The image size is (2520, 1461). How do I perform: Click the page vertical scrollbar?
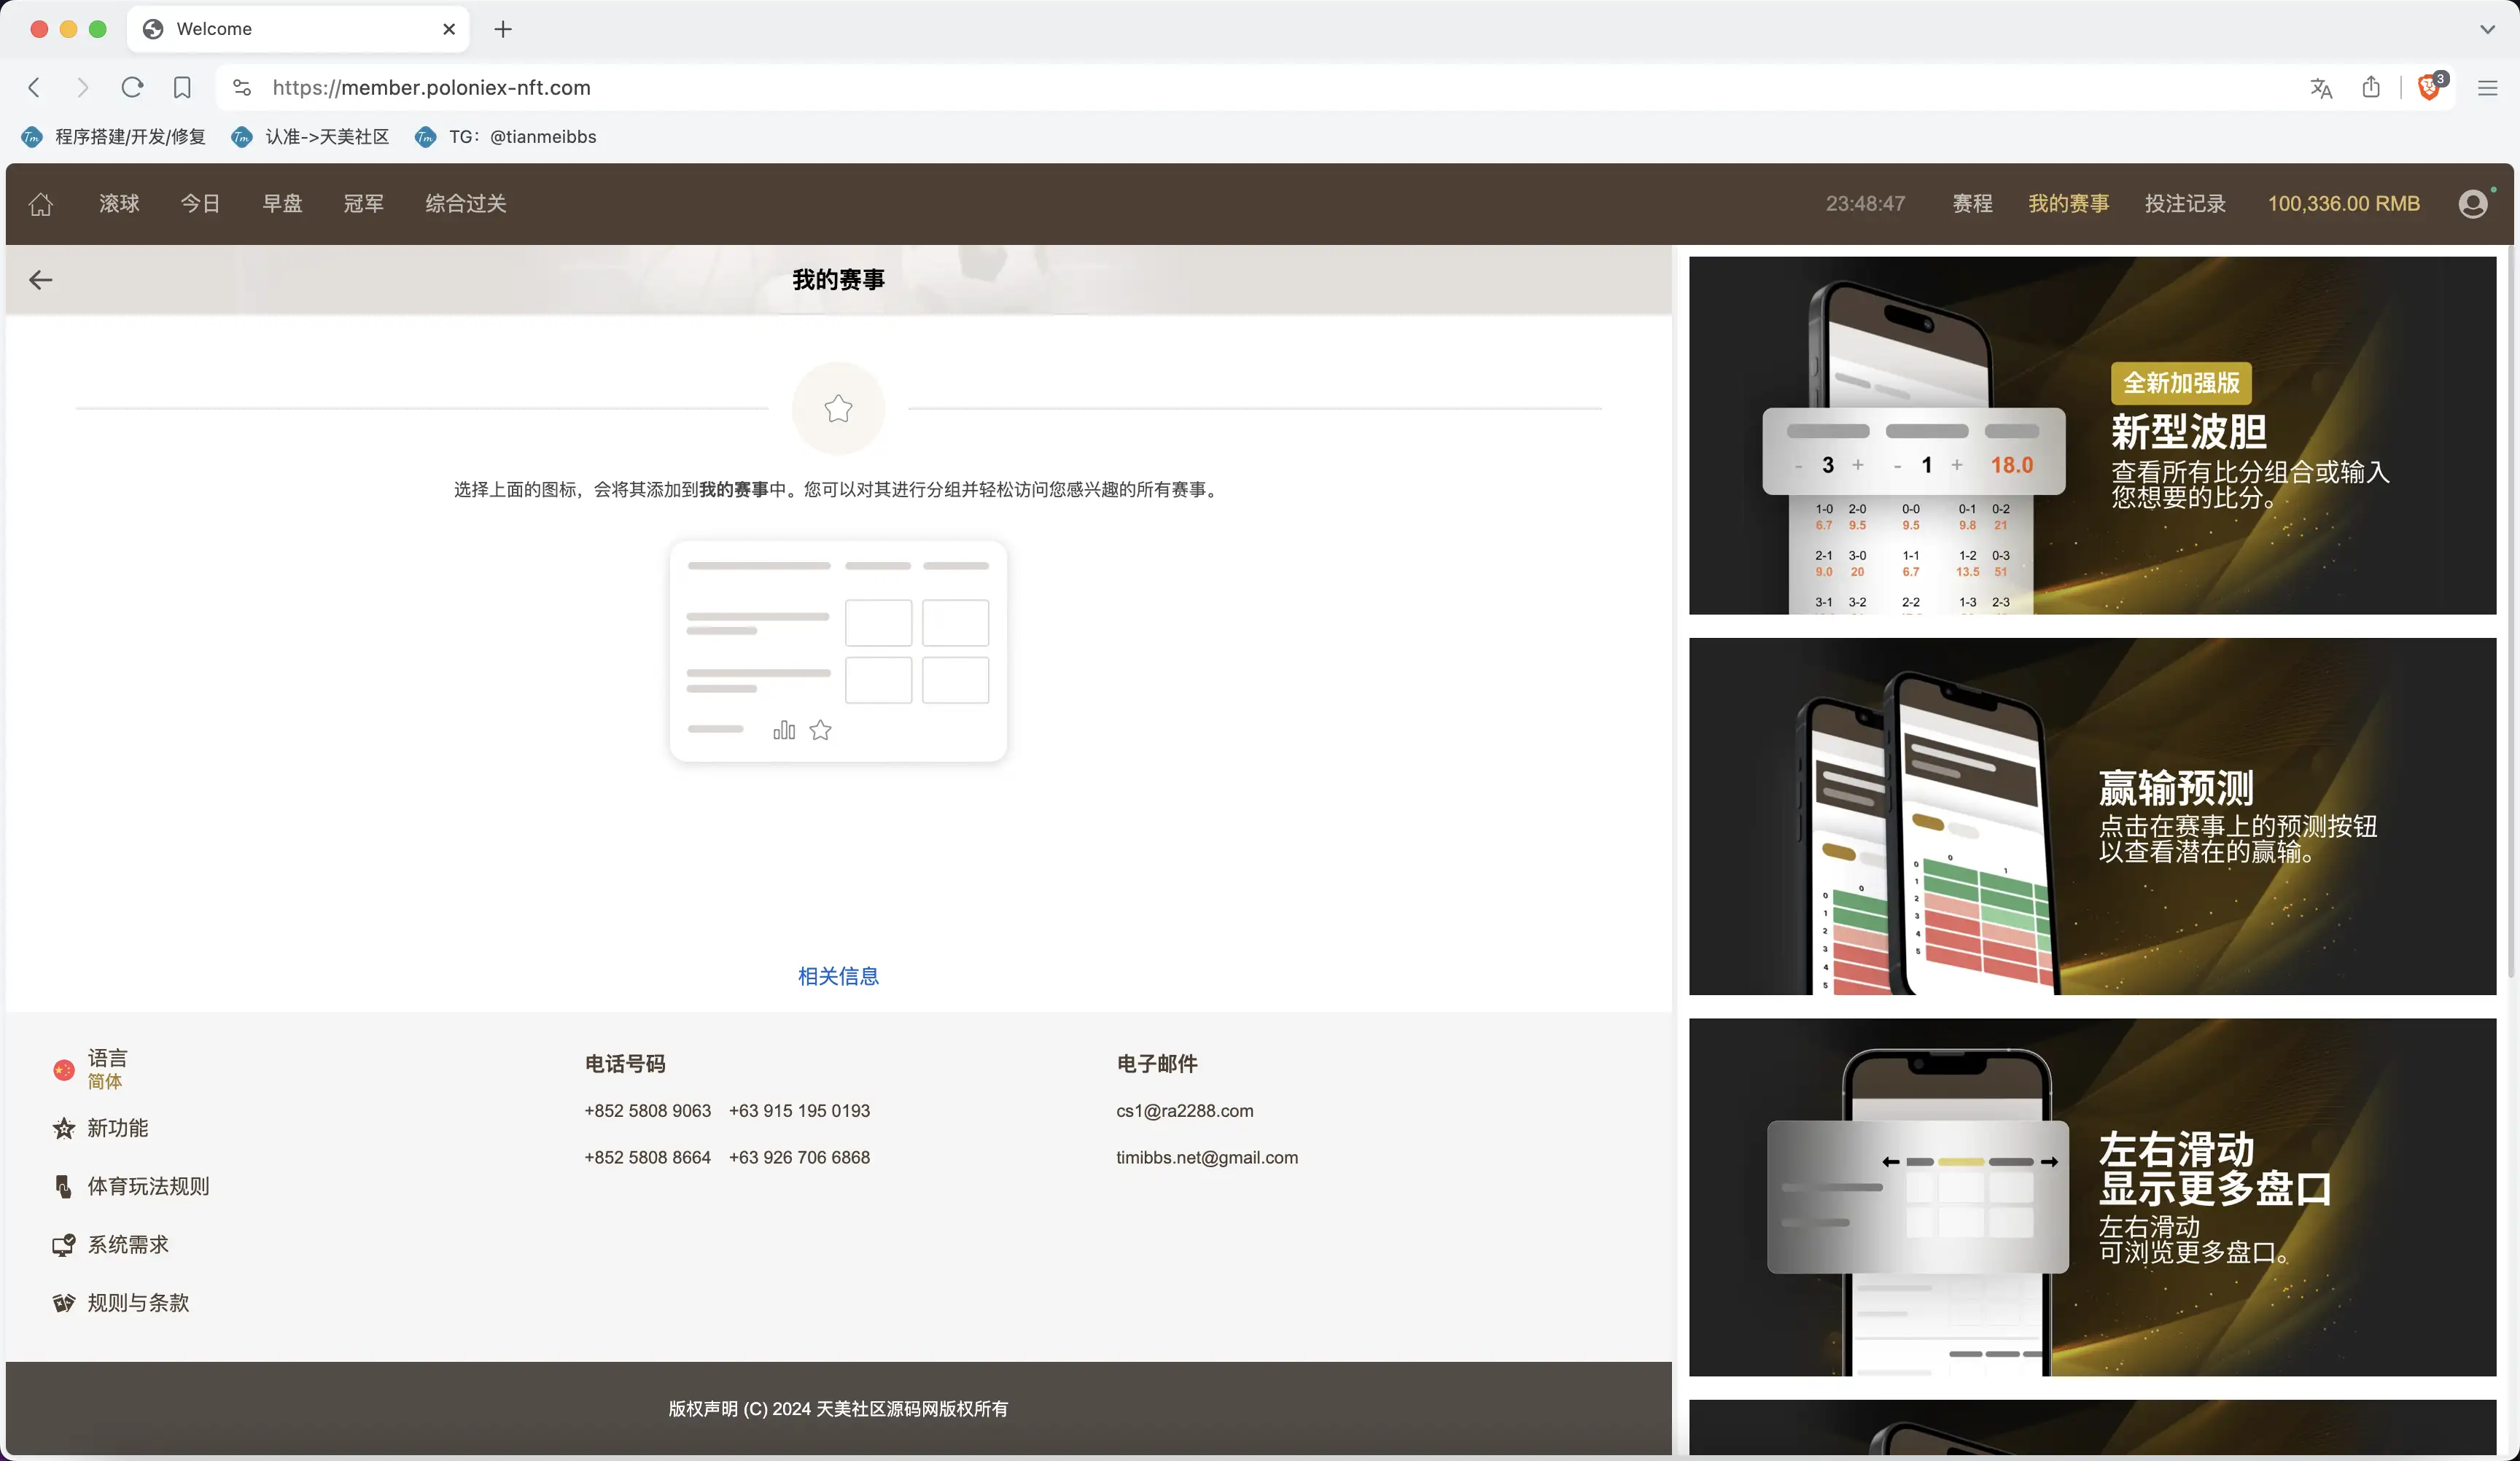click(2510, 610)
